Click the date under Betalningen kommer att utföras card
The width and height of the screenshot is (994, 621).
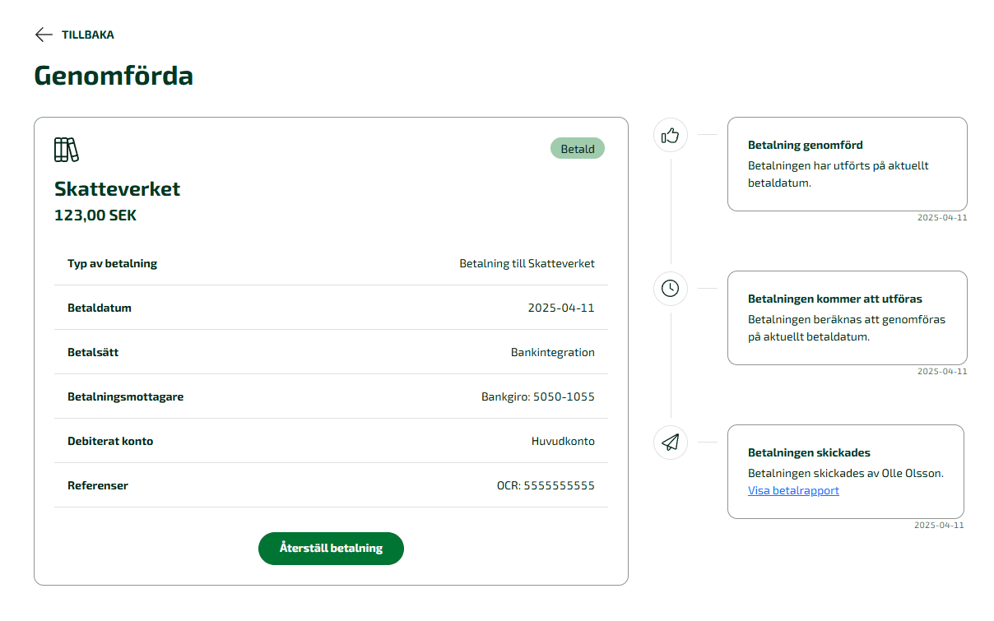[942, 371]
